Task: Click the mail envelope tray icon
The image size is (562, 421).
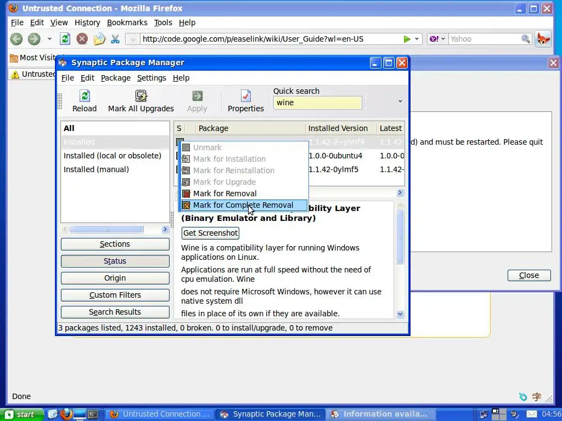Action: (x=532, y=414)
